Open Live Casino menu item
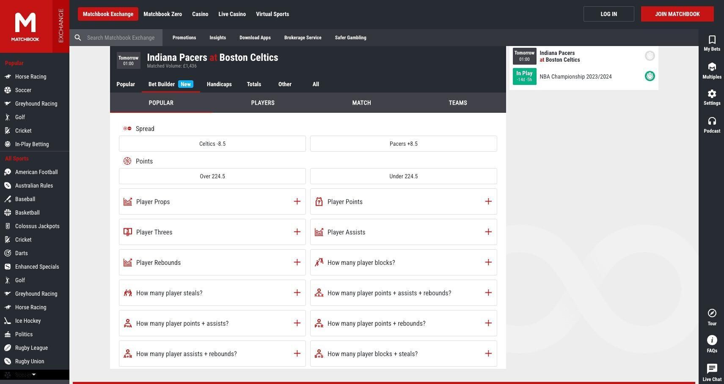The image size is (724, 384). coord(232,14)
